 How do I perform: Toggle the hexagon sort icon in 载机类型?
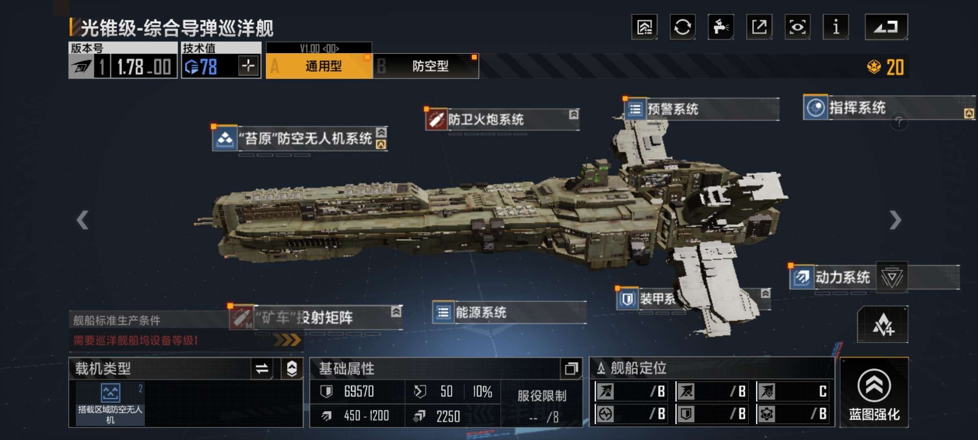[x=292, y=369]
